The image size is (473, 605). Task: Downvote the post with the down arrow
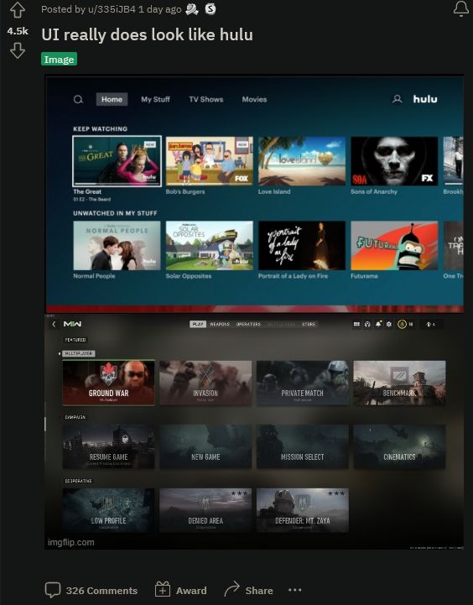click(x=18, y=50)
